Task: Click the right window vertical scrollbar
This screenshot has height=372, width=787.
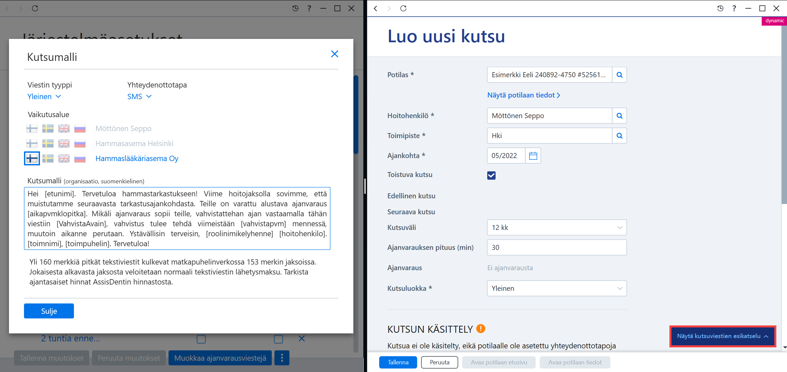Action: [784, 115]
